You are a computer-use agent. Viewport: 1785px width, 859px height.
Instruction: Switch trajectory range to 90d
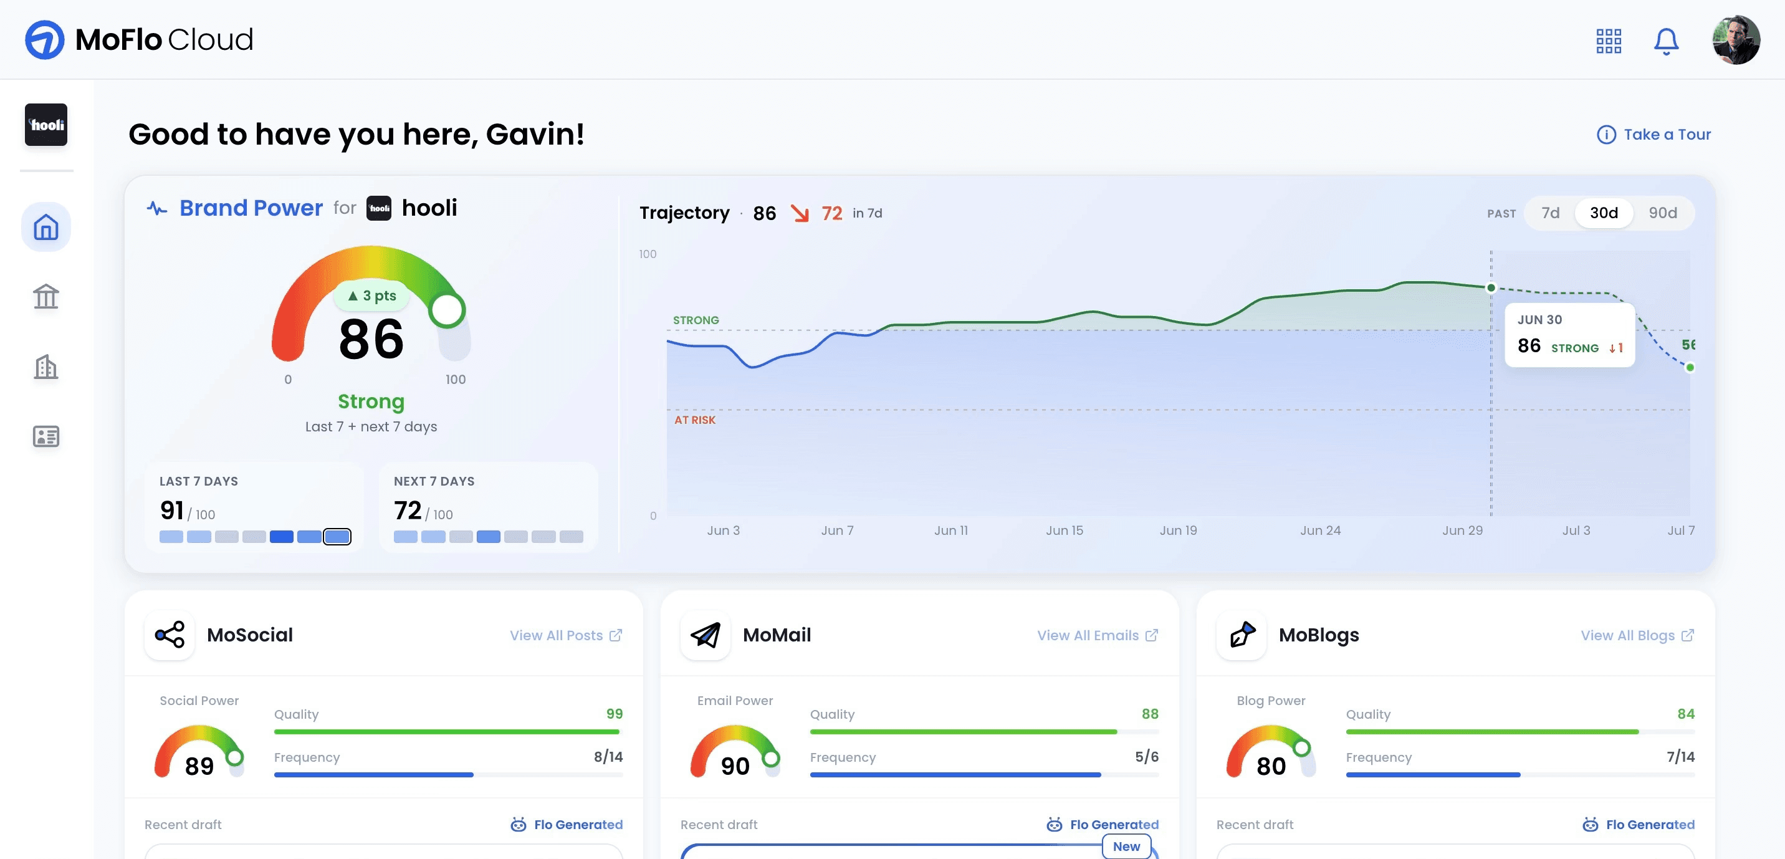coord(1662,213)
